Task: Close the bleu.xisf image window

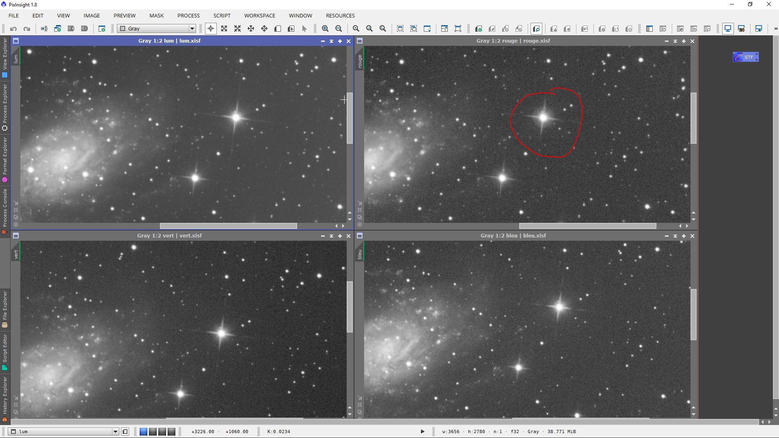Action: (693, 236)
